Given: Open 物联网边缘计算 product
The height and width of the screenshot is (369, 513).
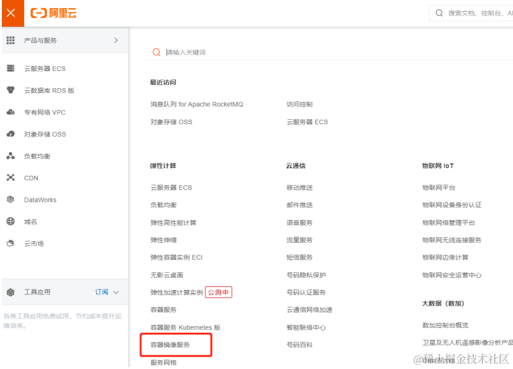Looking at the screenshot, I should click(x=445, y=257).
